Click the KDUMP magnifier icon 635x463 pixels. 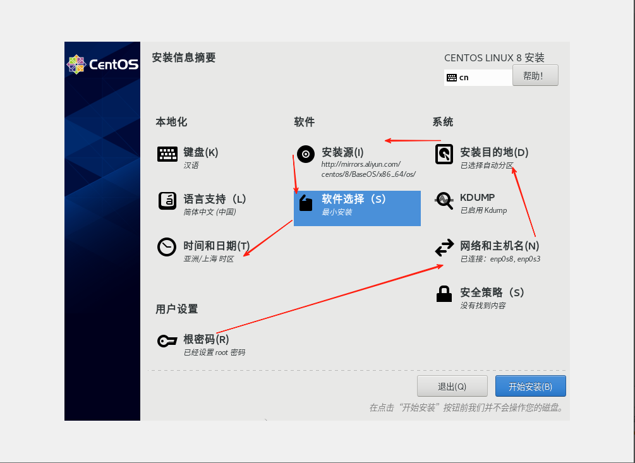[445, 201]
